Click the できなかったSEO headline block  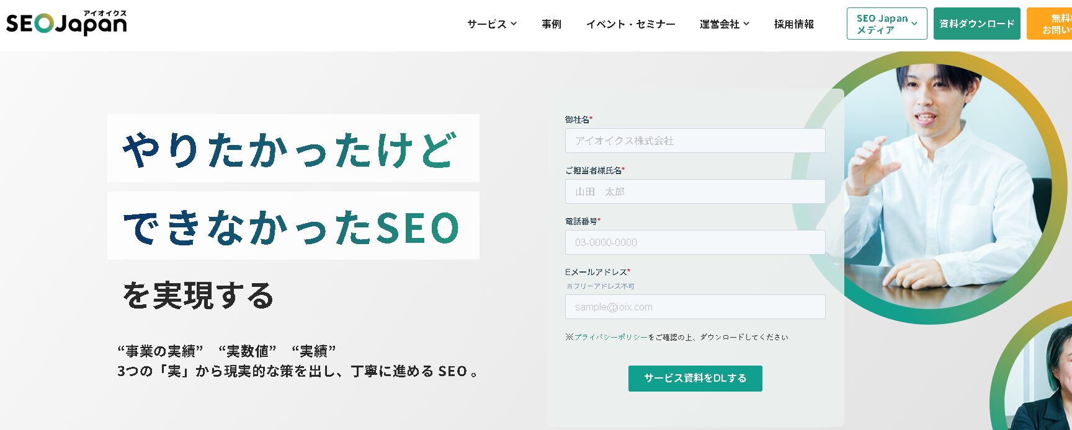(x=293, y=226)
